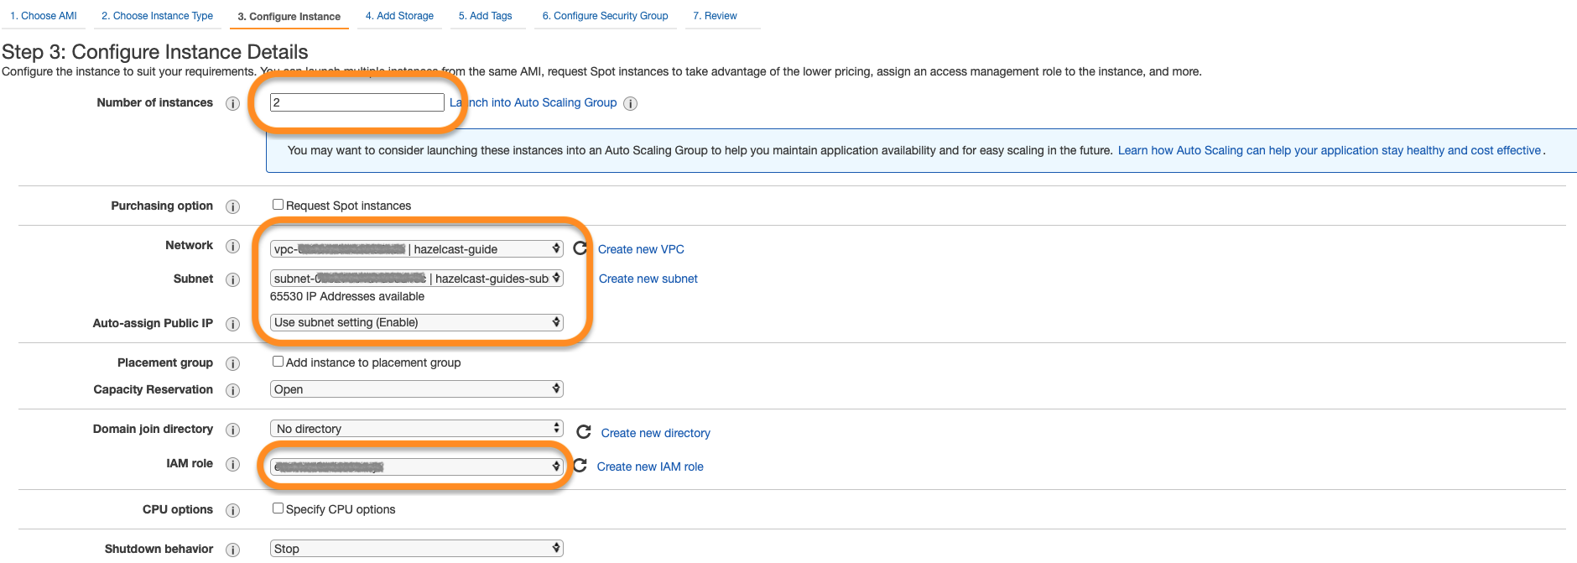Go to the 4. Add Storage tab
The image size is (1577, 563).
click(399, 16)
